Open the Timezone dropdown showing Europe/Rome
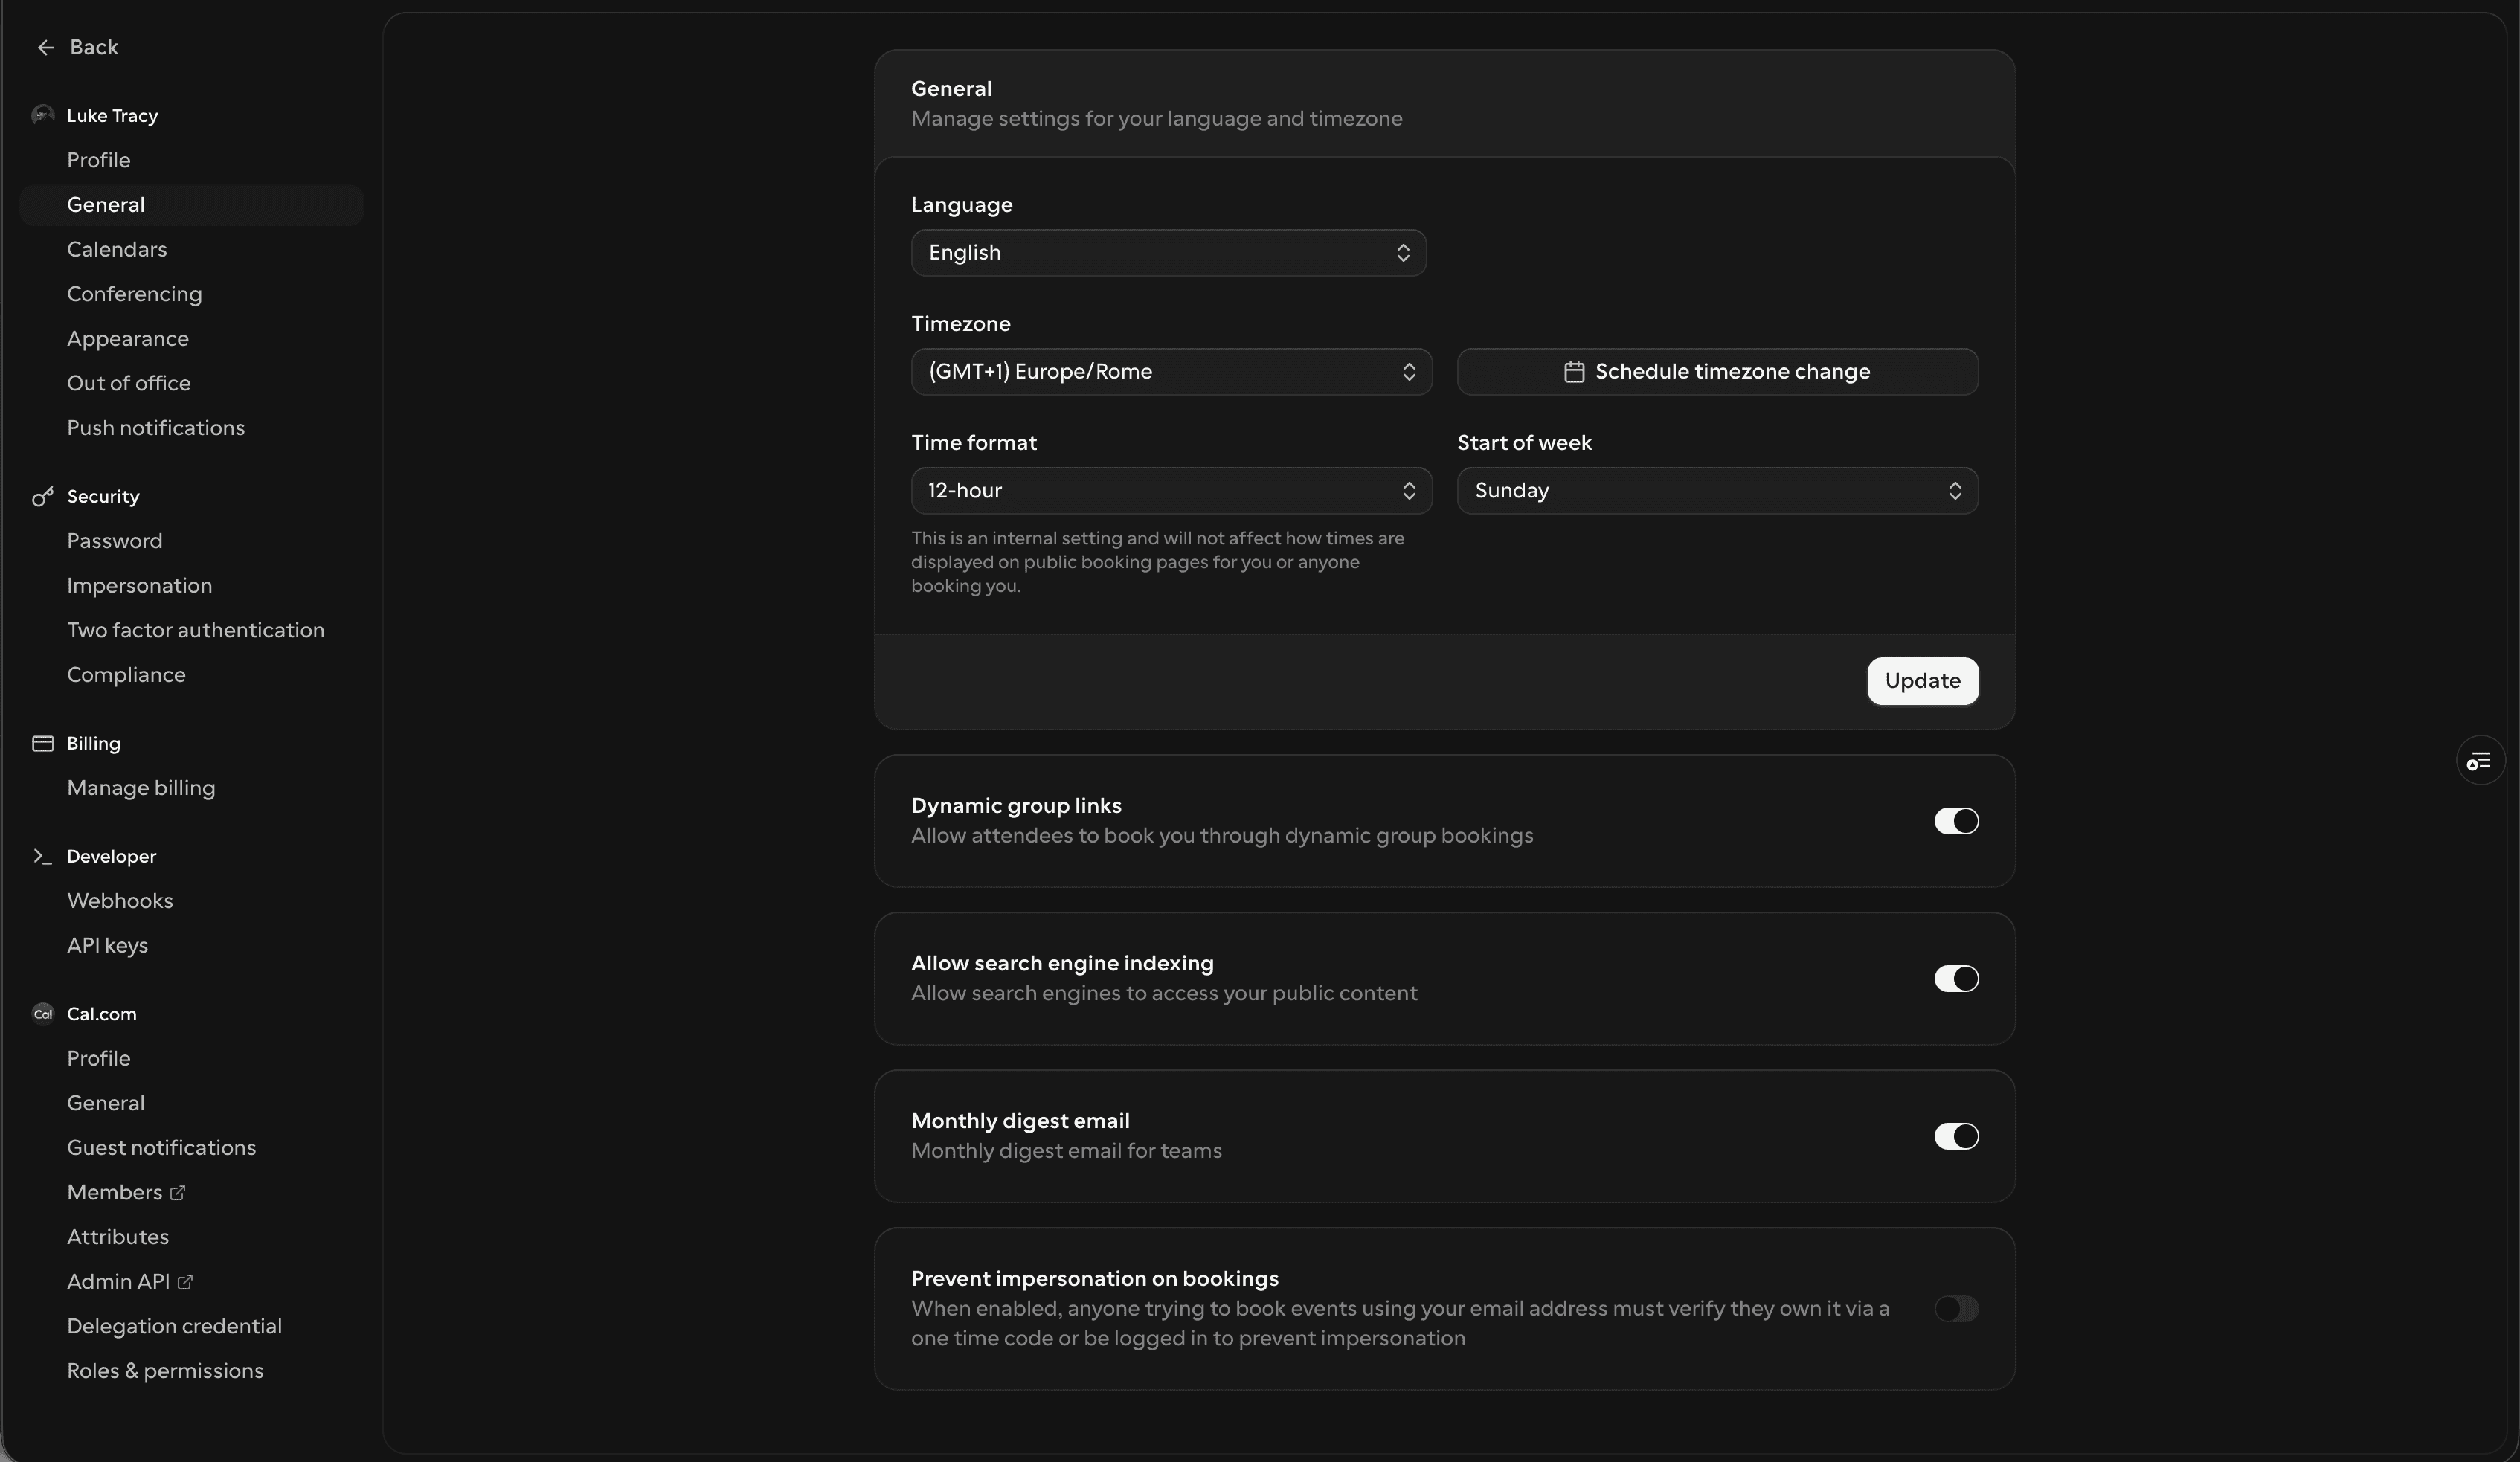Viewport: 2520px width, 1462px height. point(1170,372)
